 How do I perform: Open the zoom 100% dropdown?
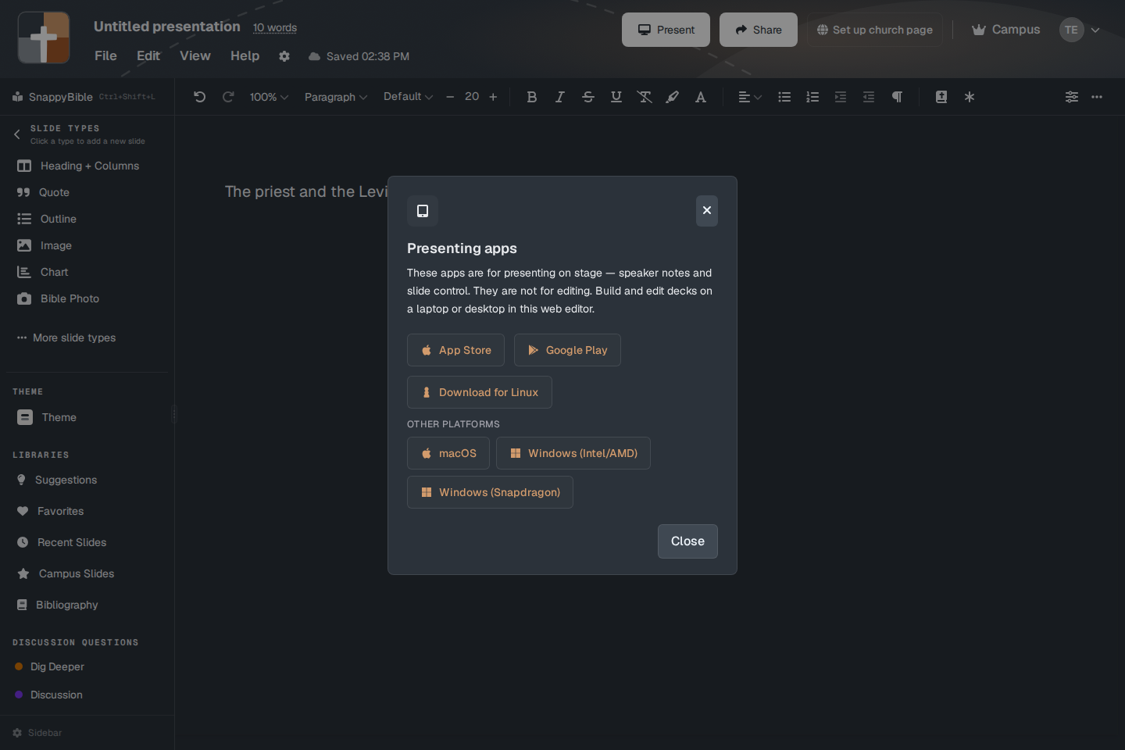(x=269, y=97)
